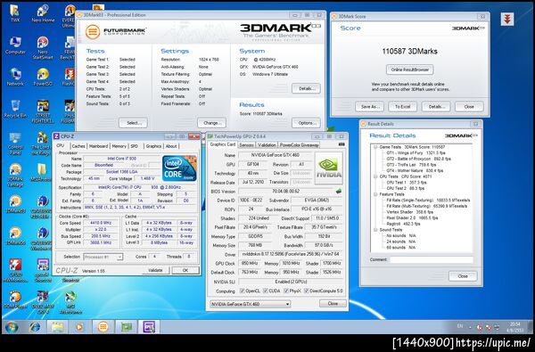Switch to the Validation tab in GPU-Z

coord(267,145)
